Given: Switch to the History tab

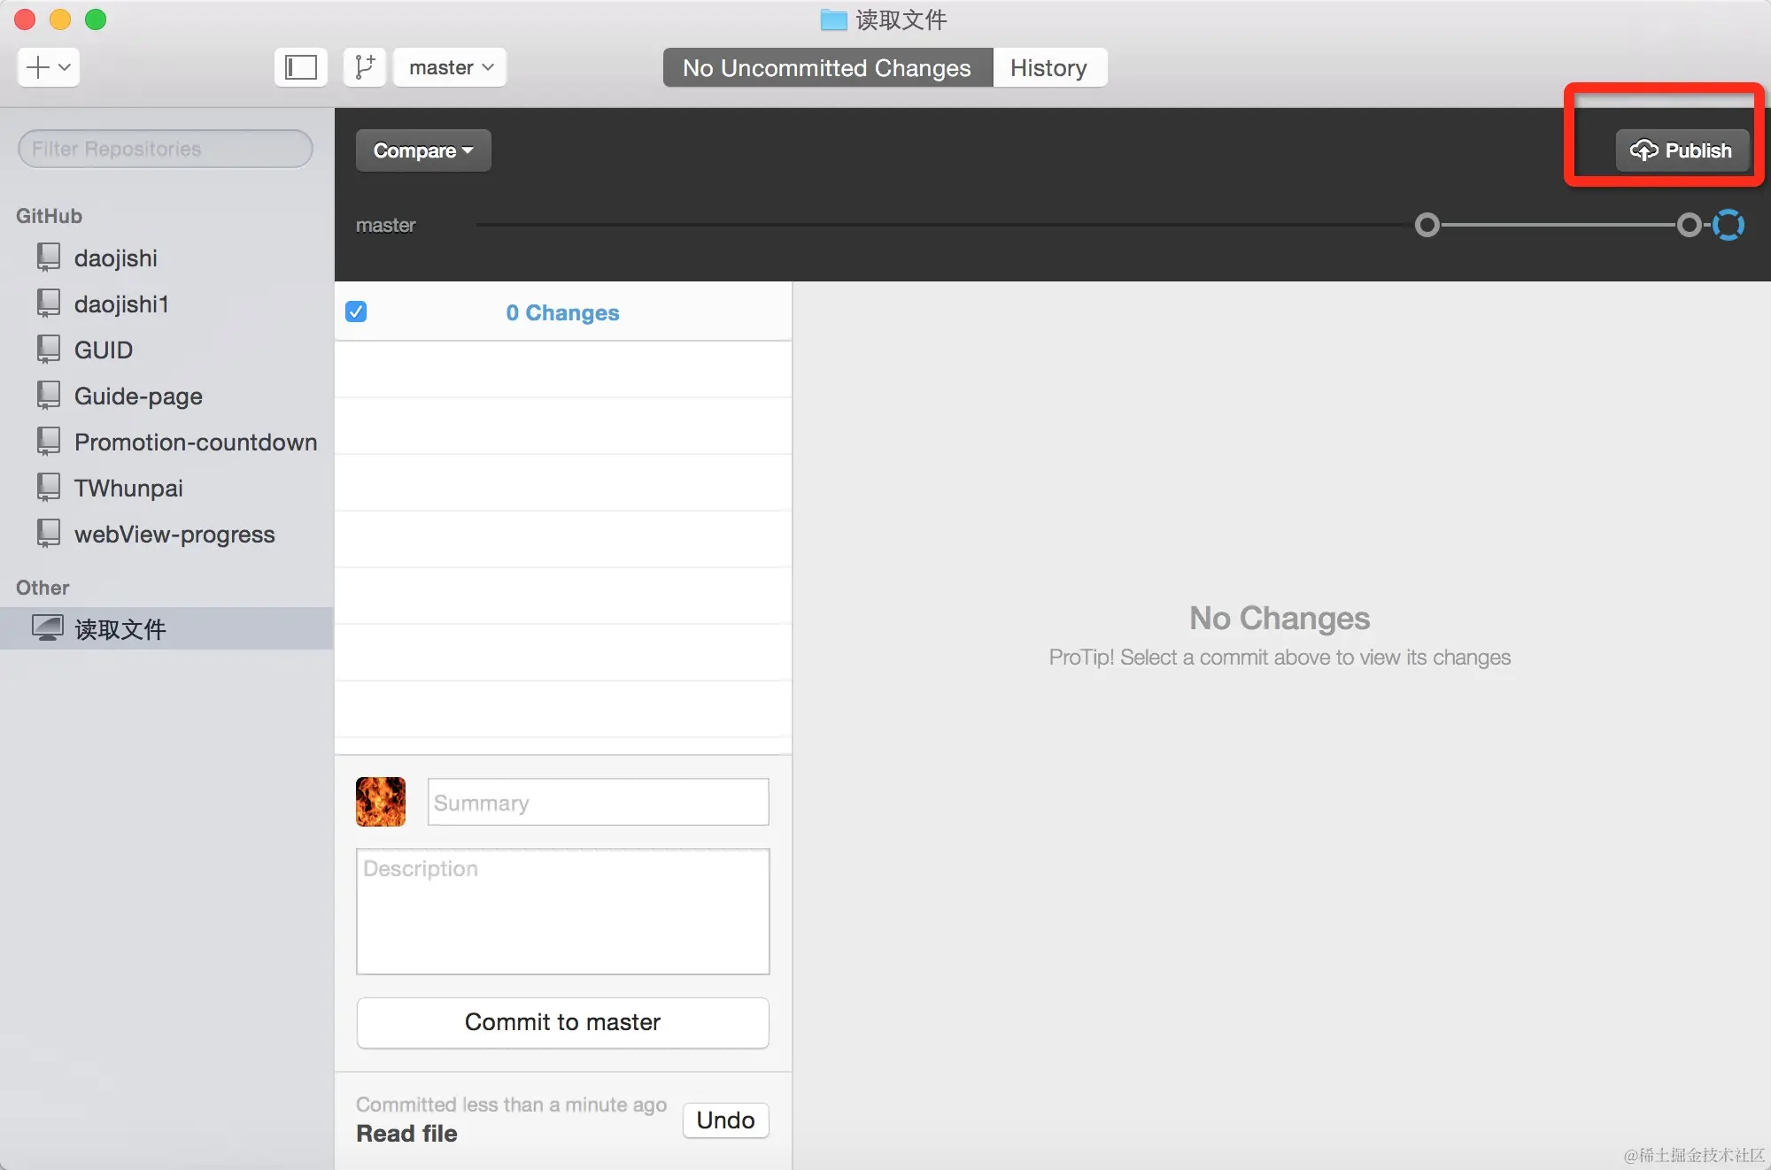Looking at the screenshot, I should click(1048, 67).
